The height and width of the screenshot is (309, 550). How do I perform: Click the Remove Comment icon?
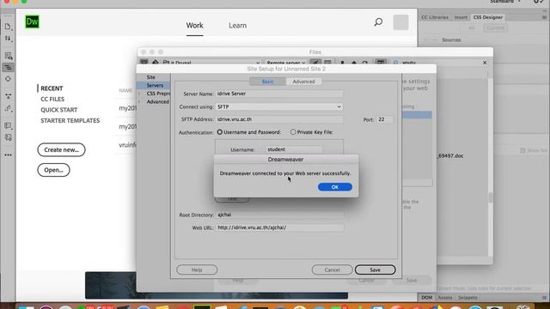click(8, 137)
